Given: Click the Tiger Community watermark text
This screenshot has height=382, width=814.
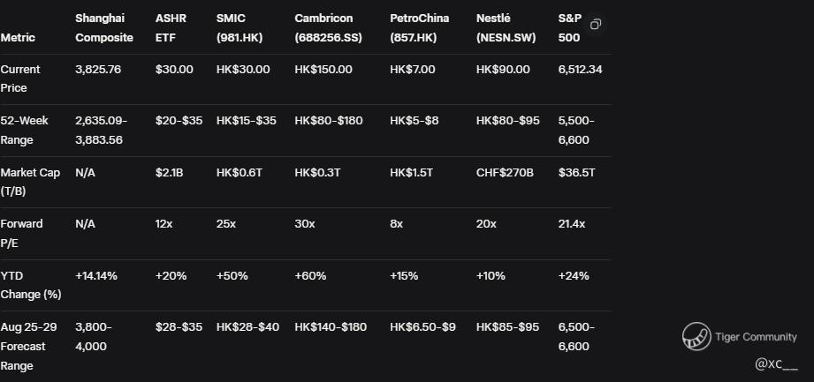Looking at the screenshot, I should (756, 337).
